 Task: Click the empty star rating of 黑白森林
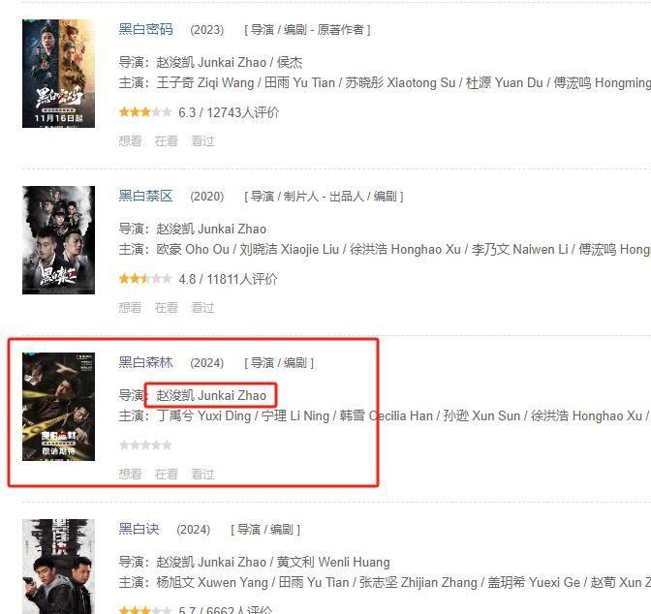pyautogui.click(x=145, y=445)
